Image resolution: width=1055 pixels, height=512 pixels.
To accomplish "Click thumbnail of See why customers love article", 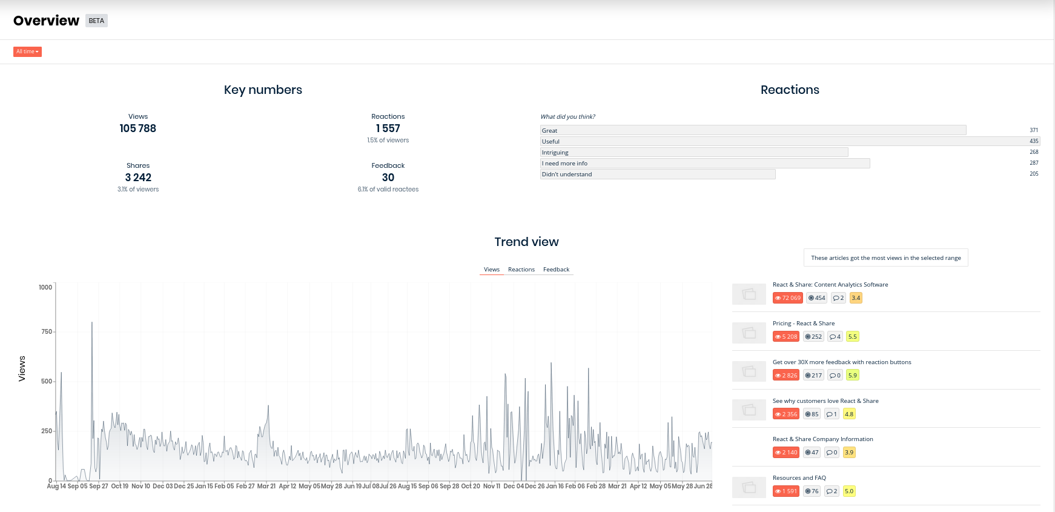I will (749, 410).
